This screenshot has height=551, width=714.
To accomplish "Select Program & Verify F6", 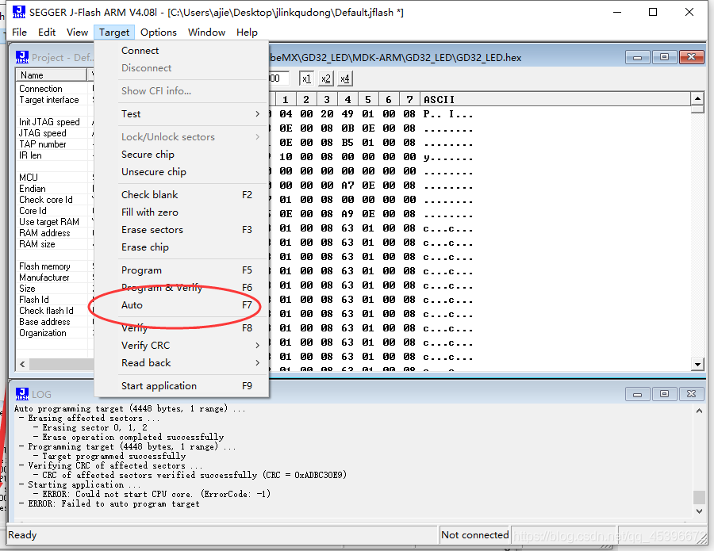I will (x=181, y=288).
